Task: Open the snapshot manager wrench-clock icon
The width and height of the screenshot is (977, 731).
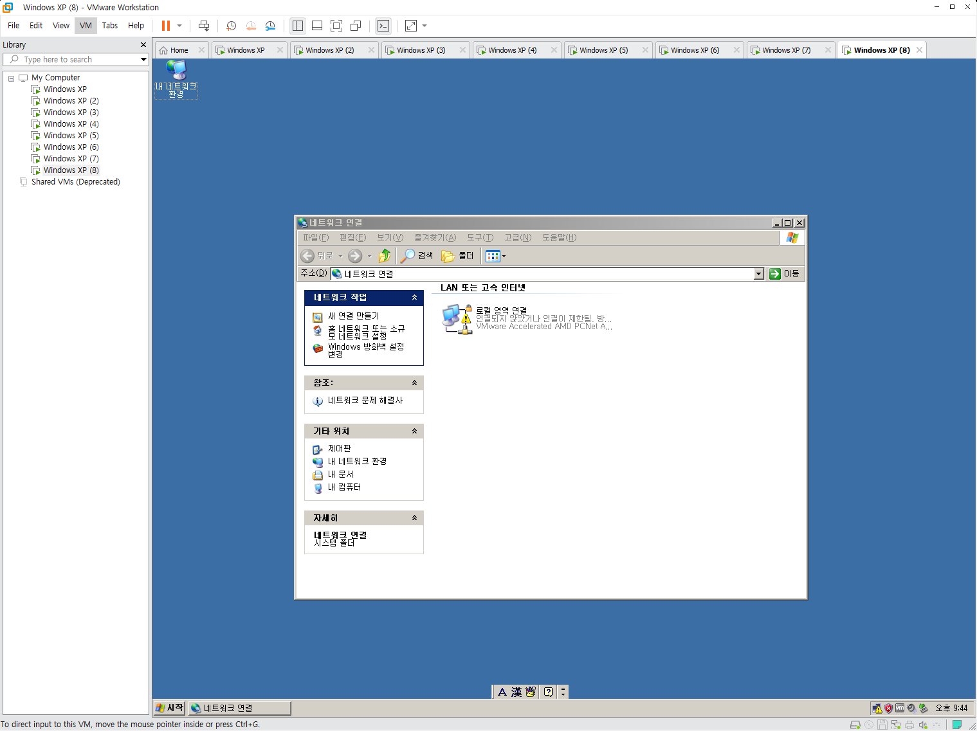Action: (270, 26)
